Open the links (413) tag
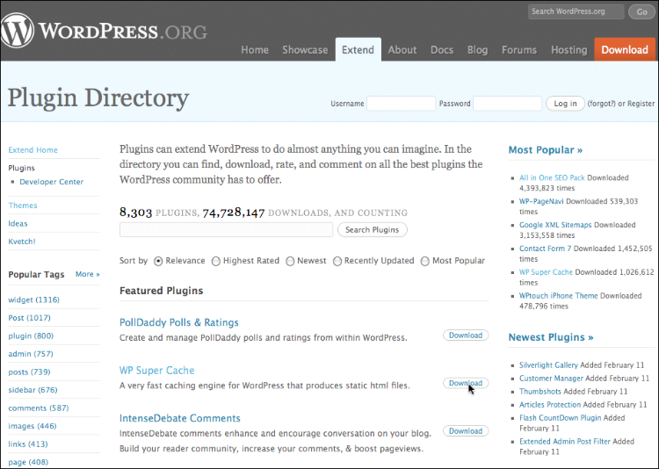Screen dimensions: 659x469 (x=28, y=444)
